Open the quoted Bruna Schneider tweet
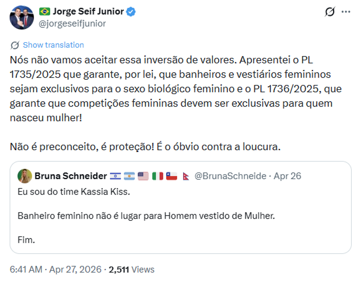Viewport: 359px width, 281px height. coord(179,211)
